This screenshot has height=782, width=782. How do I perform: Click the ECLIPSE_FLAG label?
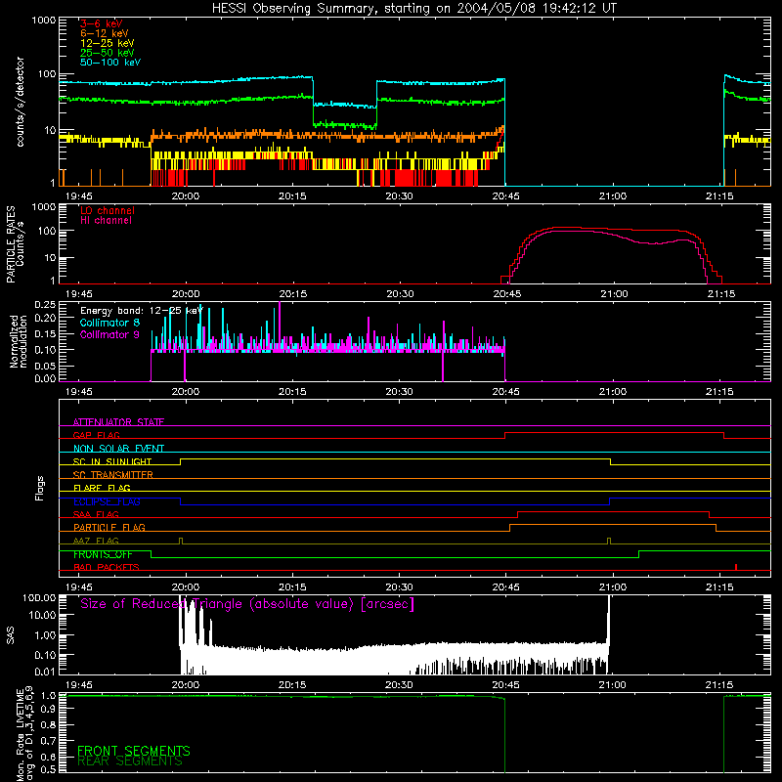107,501
